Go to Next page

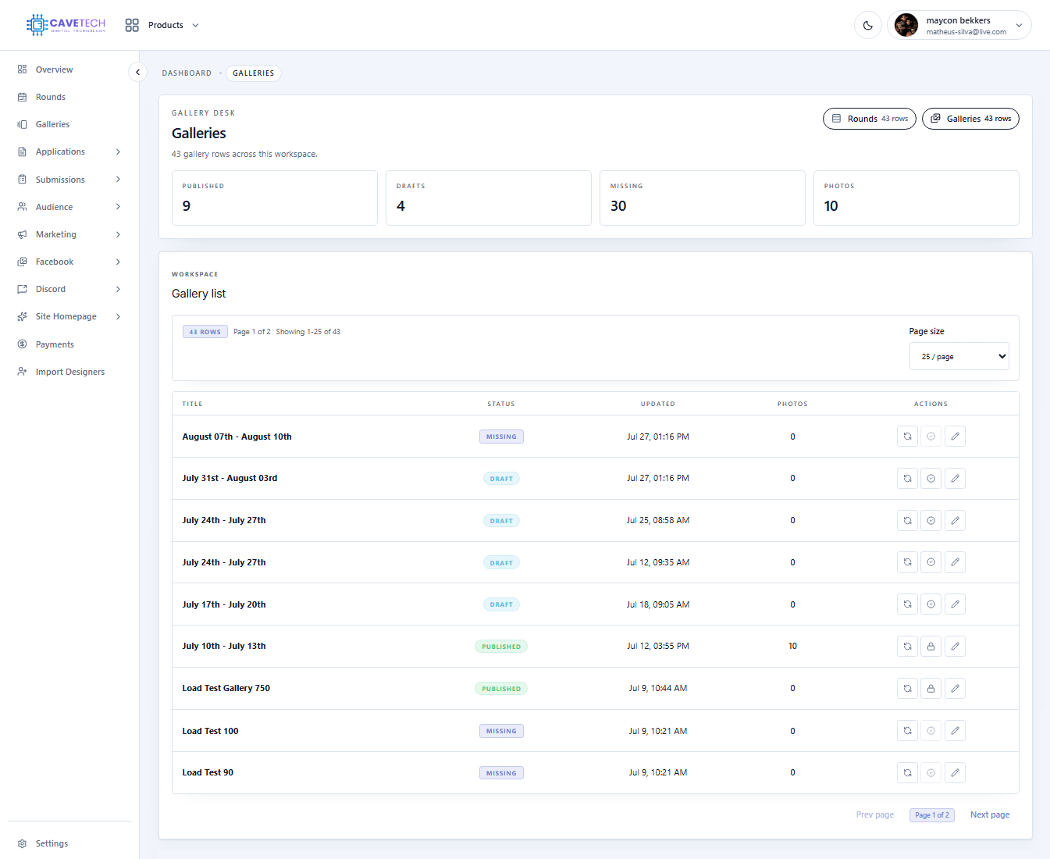[x=989, y=814]
